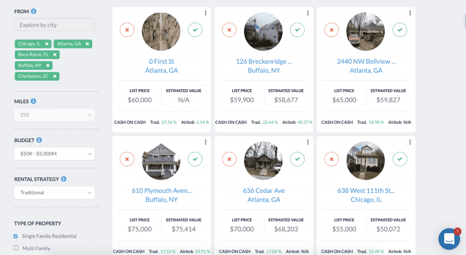Open options menu on 610 Plymouth Ave card
The width and height of the screenshot is (466, 255).
coord(206,142)
